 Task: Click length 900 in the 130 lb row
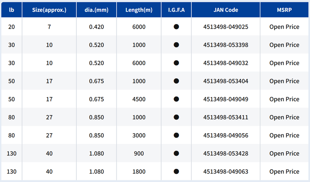pyautogui.click(x=139, y=153)
